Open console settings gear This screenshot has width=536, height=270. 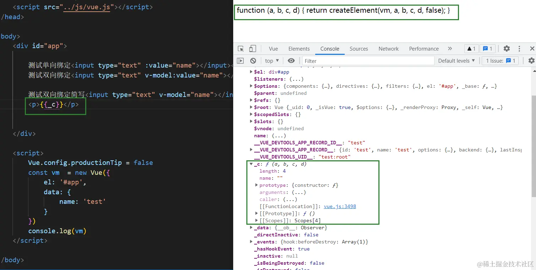click(531, 61)
